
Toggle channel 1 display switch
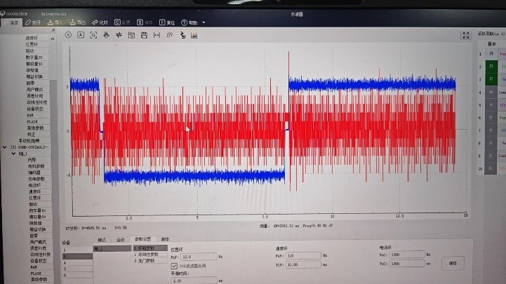pos(491,53)
